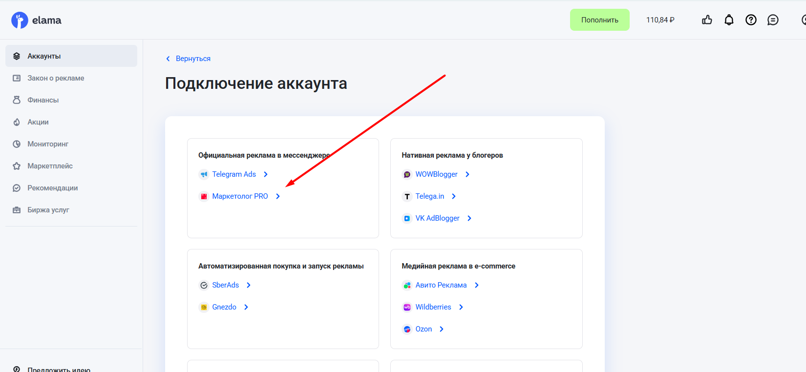Expand chevron next to Ozon
The image size is (806, 372).
442,329
